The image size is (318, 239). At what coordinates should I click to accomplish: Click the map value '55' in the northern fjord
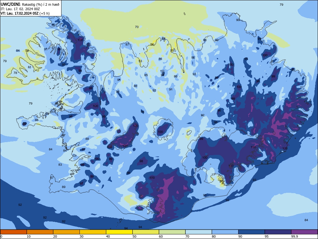click(x=172, y=50)
